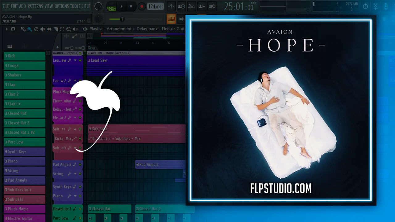Click the add track plus button
Viewport: 395px width, 222px height.
tap(57, 47)
